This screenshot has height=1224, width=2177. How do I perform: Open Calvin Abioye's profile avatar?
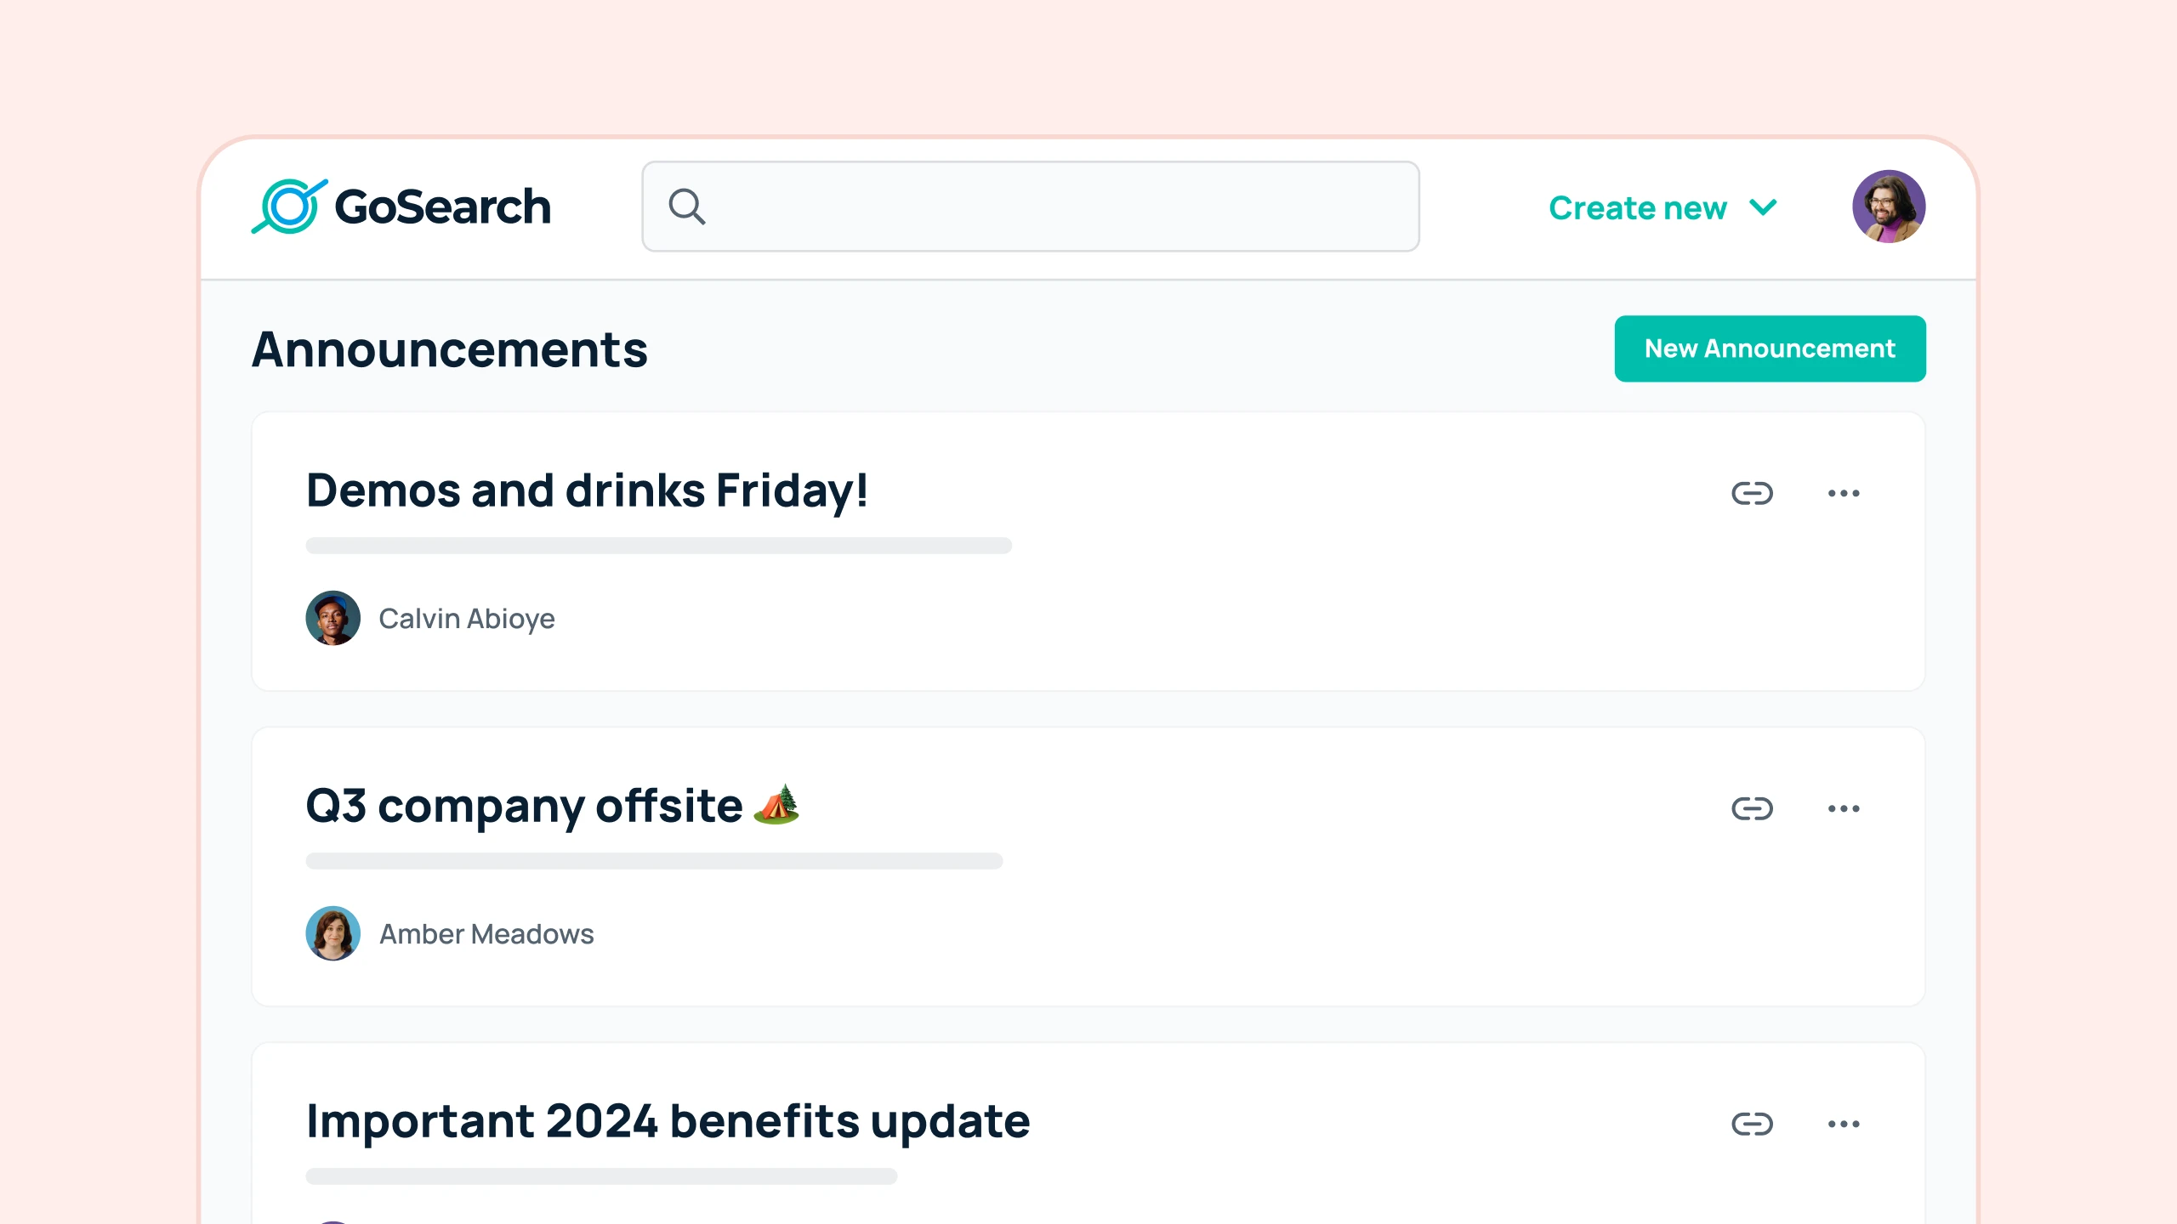(x=333, y=617)
